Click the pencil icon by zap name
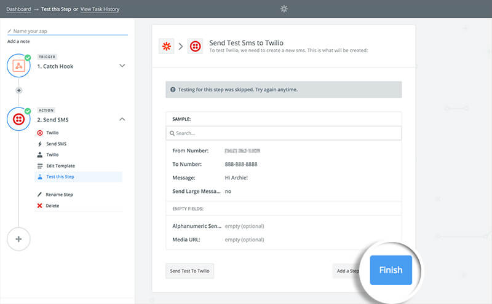The image size is (492, 304). pos(9,31)
